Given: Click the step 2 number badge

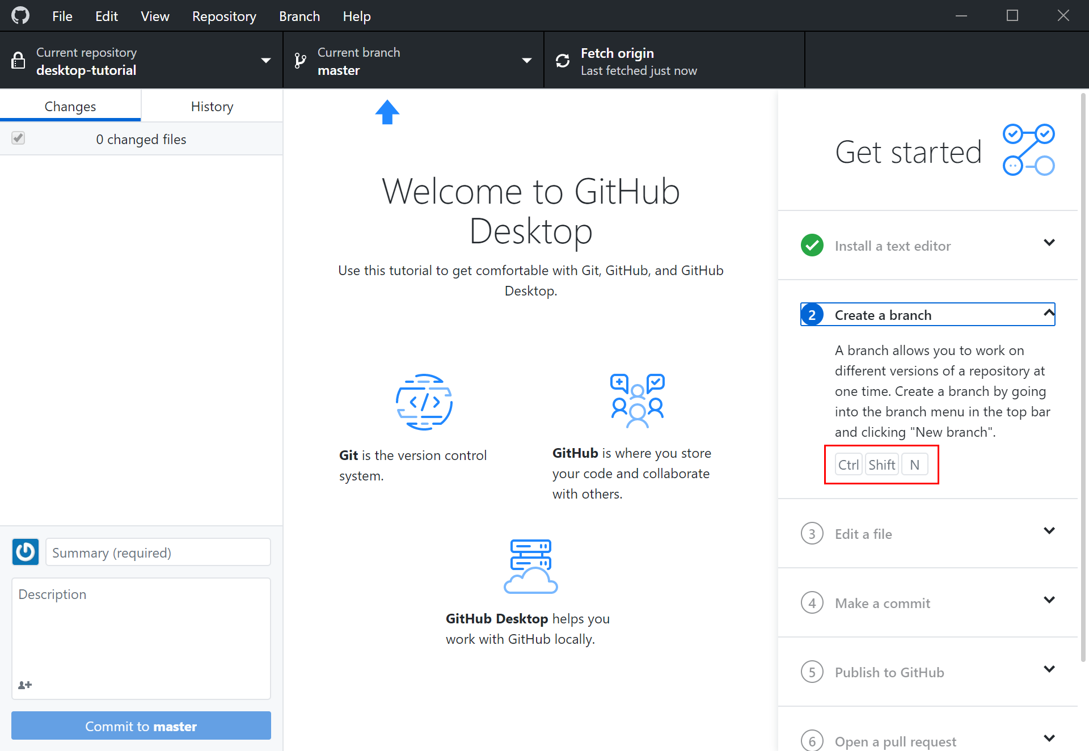Looking at the screenshot, I should pos(812,315).
